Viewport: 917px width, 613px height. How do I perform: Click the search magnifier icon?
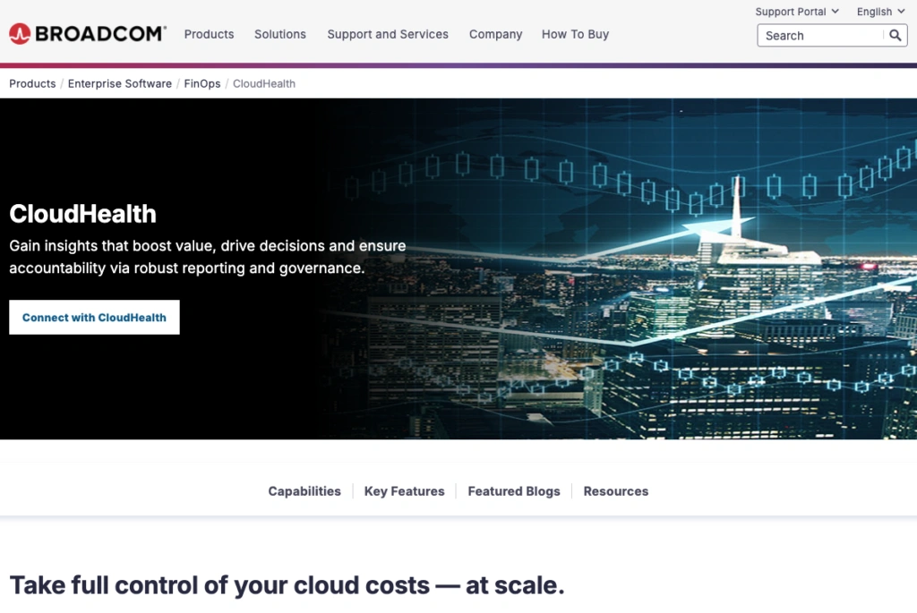tap(895, 36)
